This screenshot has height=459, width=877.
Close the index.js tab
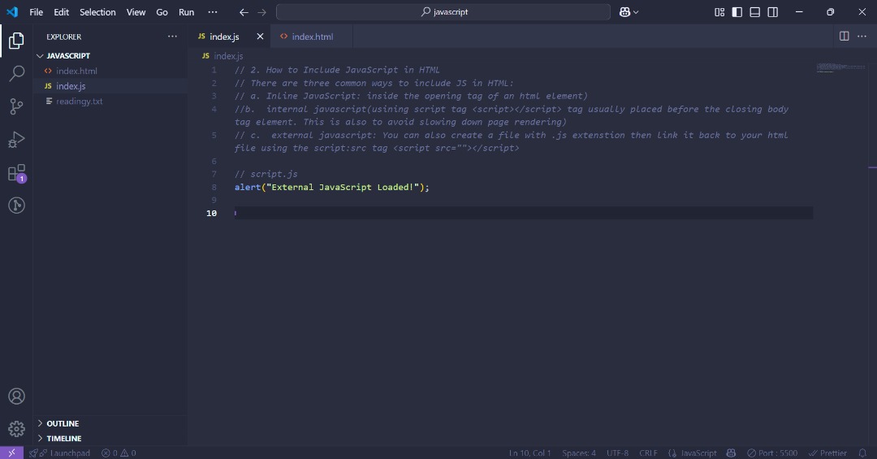(x=260, y=37)
